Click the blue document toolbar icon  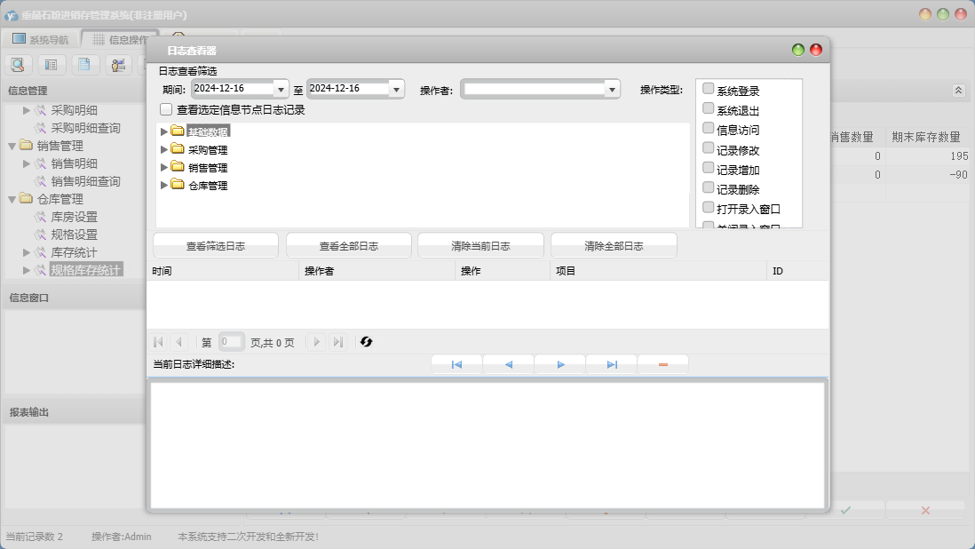84,64
